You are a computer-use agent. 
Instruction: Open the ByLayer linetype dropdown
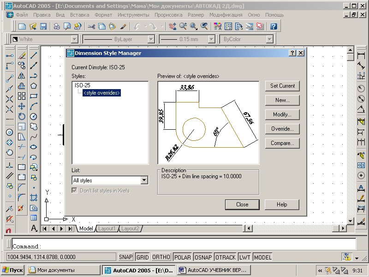(x=151, y=39)
